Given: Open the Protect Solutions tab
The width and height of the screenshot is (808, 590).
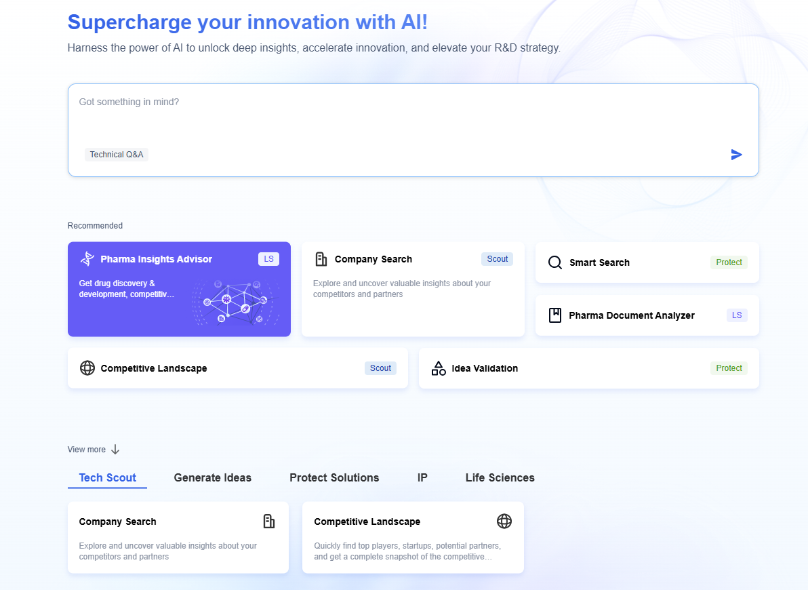Looking at the screenshot, I should (x=334, y=478).
